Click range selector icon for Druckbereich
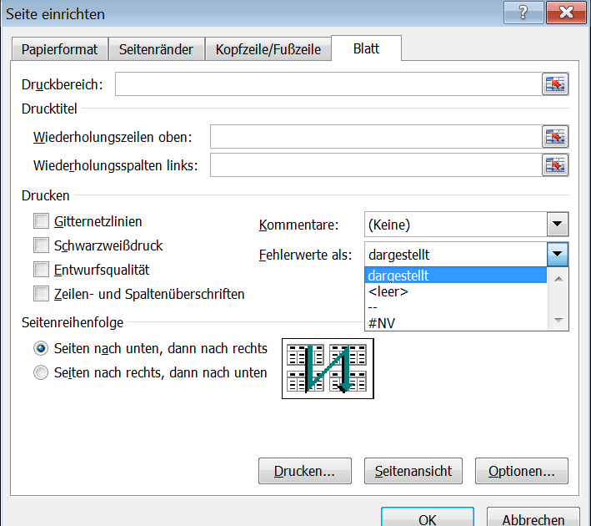591x526 pixels. pyautogui.click(x=555, y=83)
